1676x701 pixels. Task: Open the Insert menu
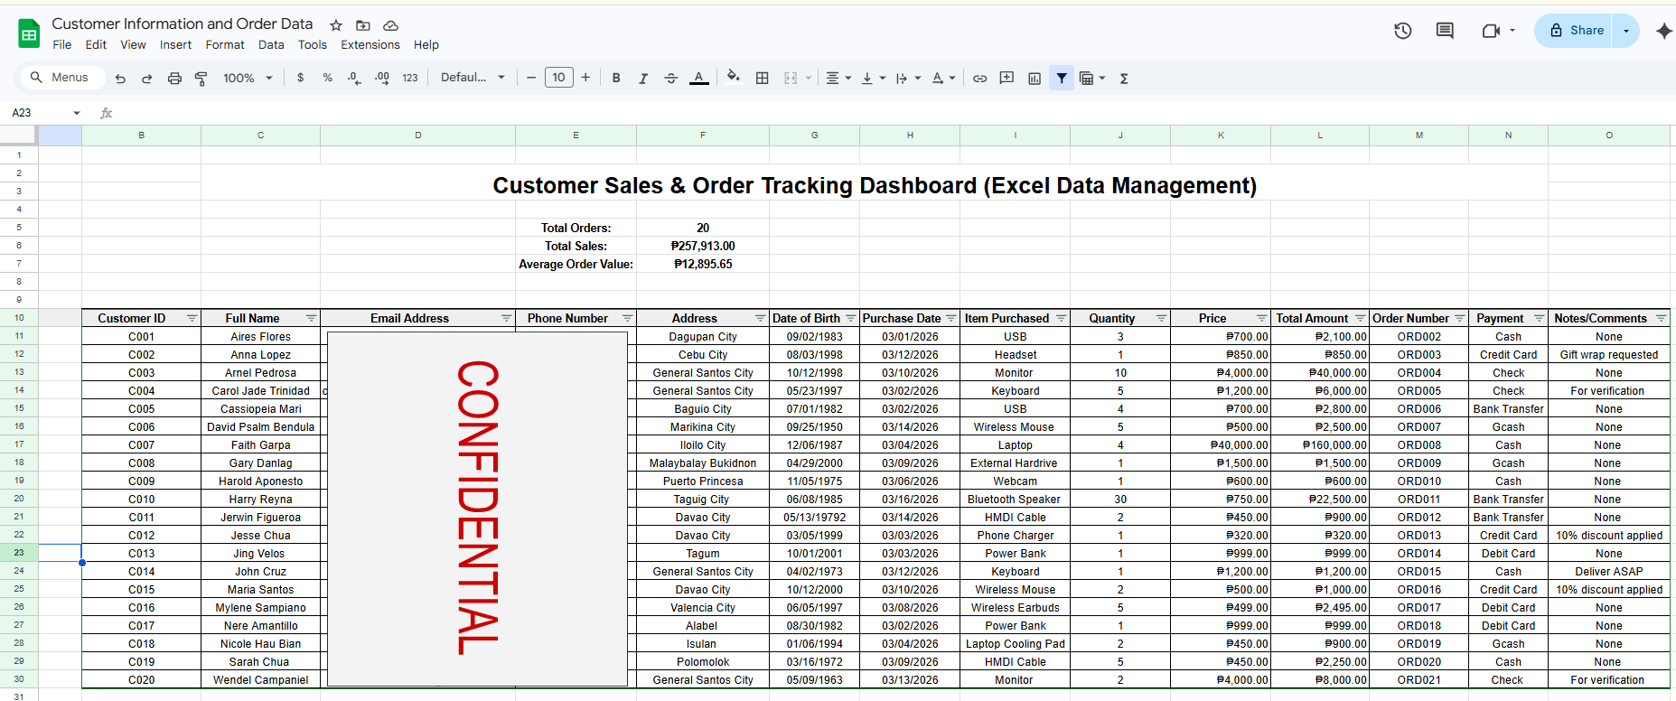175,45
